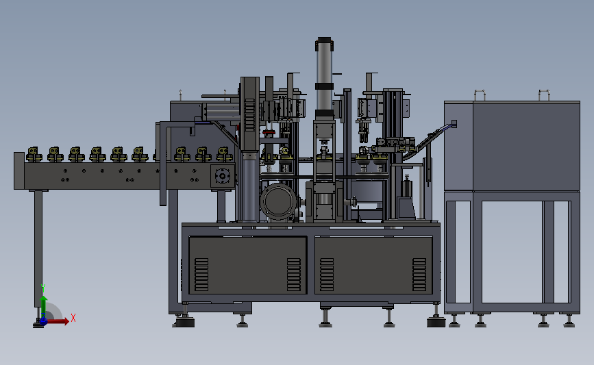Select the first workpiece at the conveyor's left end
Screen dimensions: 594x365
tap(34, 155)
